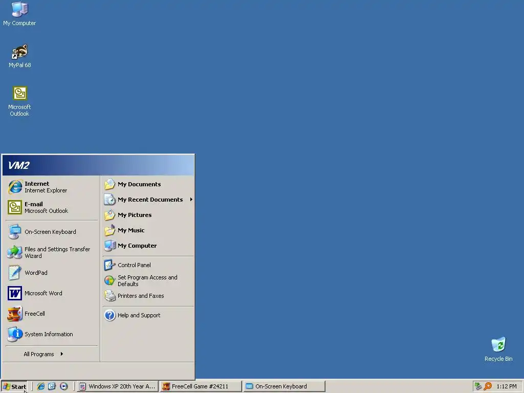The height and width of the screenshot is (393, 524).
Task: Click the 1:12 PM clock
Action: tap(506, 386)
